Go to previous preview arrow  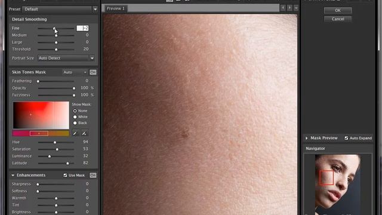283,8
